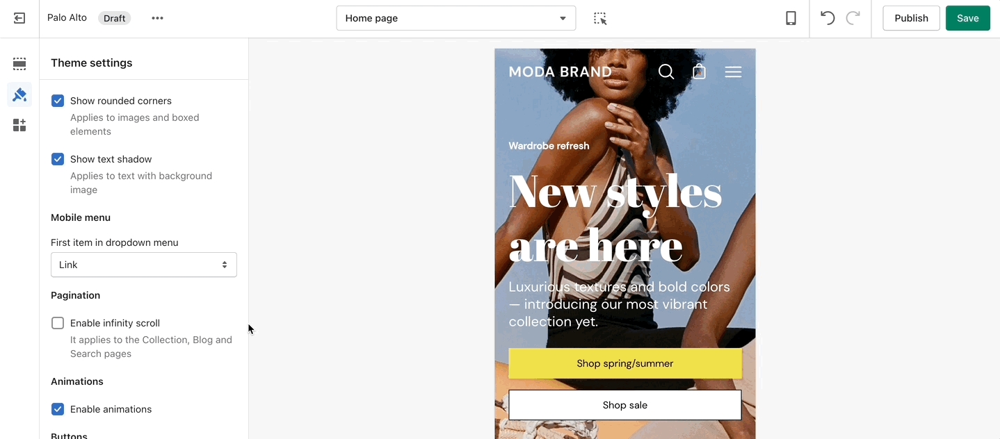Screen dimensions: 1000x439
Task: Disable Show rounded corners checkbox
Action: click(58, 101)
